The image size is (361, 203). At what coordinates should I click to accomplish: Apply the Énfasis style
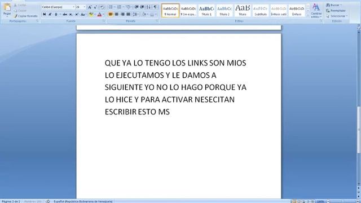coord(297,11)
